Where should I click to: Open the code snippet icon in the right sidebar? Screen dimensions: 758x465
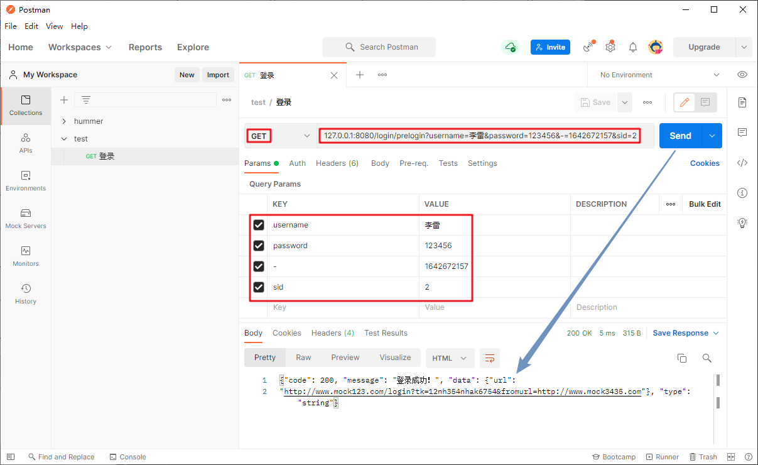(742, 163)
